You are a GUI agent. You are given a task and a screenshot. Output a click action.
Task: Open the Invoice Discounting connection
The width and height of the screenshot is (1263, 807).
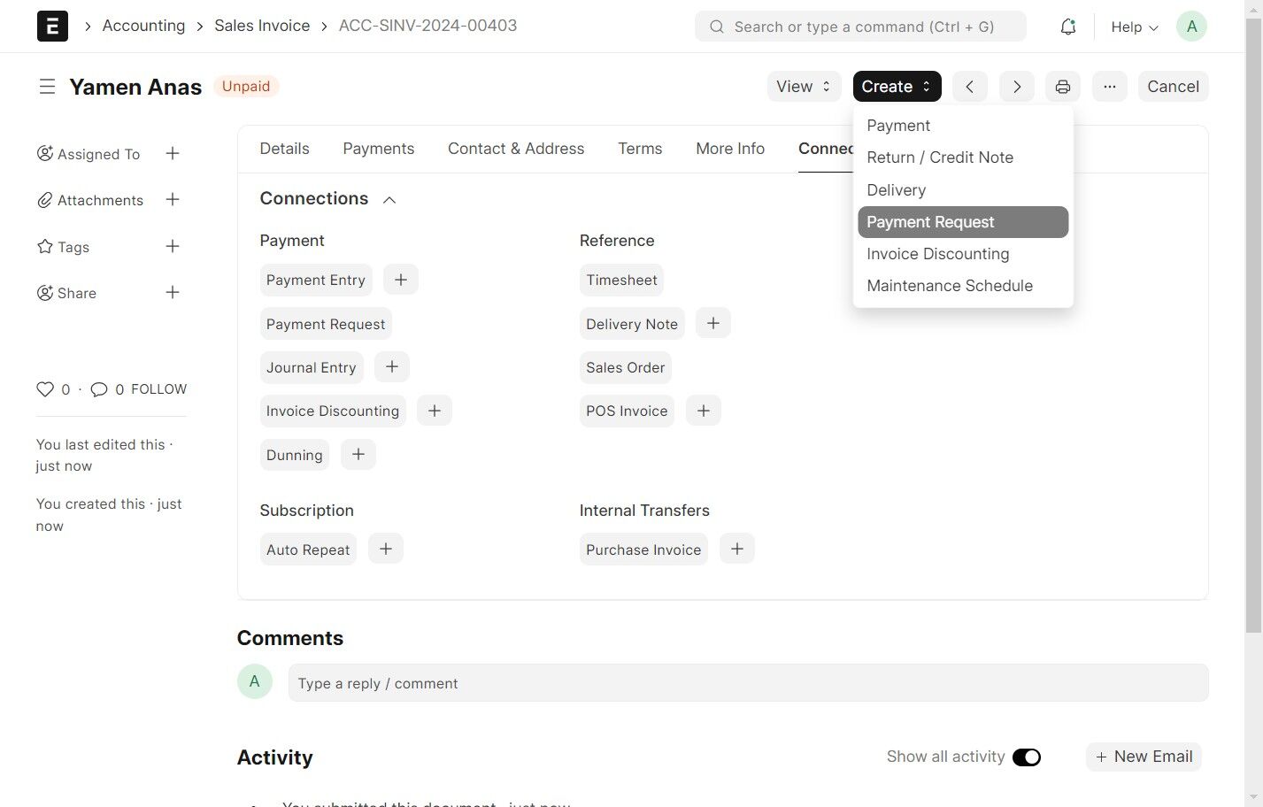click(x=333, y=411)
